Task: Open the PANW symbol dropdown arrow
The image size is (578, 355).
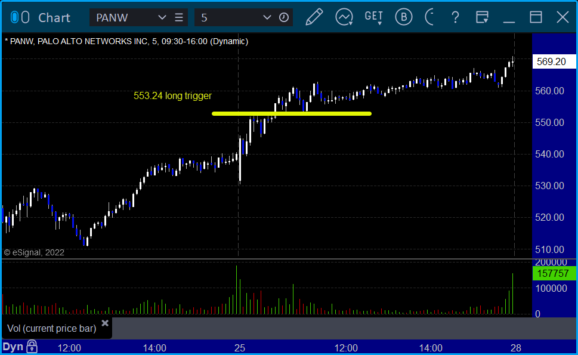Action: click(x=162, y=17)
